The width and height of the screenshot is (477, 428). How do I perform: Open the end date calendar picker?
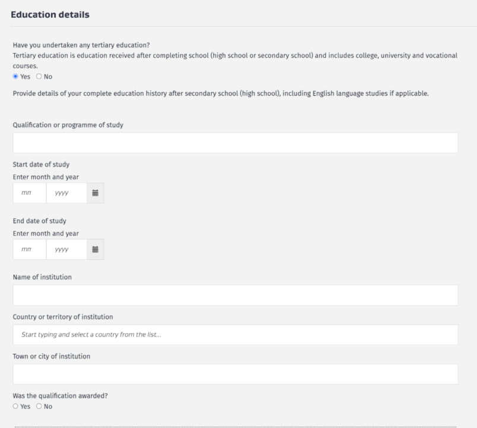[95, 250]
